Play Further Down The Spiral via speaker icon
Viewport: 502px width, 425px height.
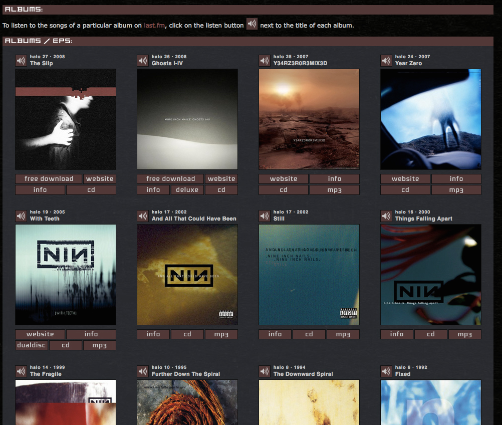pyautogui.click(x=142, y=371)
